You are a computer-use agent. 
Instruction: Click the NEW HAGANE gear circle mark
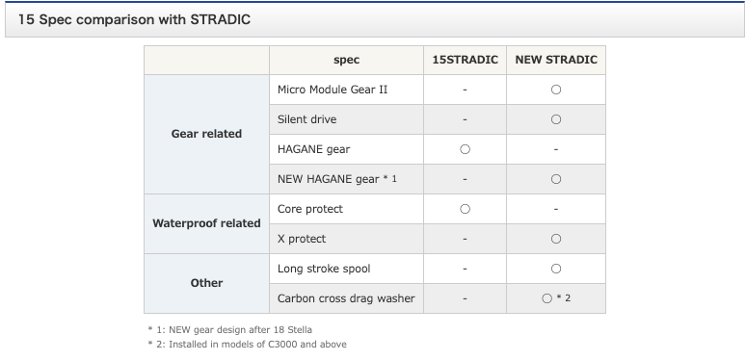point(556,179)
